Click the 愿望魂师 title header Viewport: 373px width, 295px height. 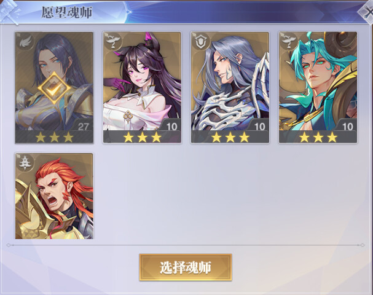[x=67, y=12]
